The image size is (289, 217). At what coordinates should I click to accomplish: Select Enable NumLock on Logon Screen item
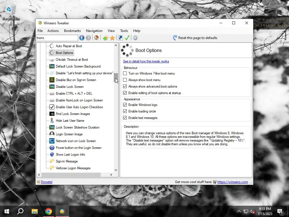[x=79, y=100]
